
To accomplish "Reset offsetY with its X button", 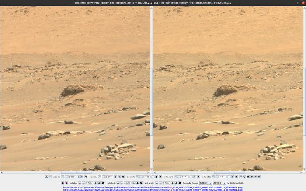I will pyautogui.click(x=236, y=177).
